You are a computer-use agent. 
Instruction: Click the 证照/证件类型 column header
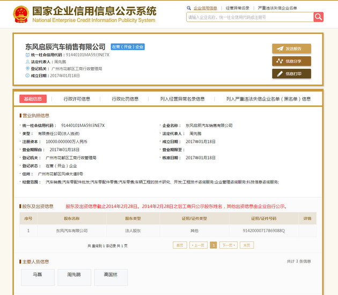click(x=194, y=219)
